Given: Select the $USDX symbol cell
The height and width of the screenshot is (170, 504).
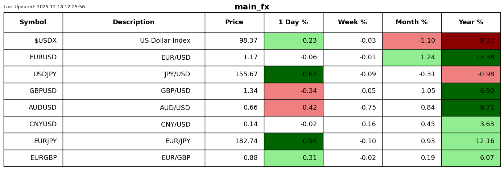Looking at the screenshot, I should point(33,41).
